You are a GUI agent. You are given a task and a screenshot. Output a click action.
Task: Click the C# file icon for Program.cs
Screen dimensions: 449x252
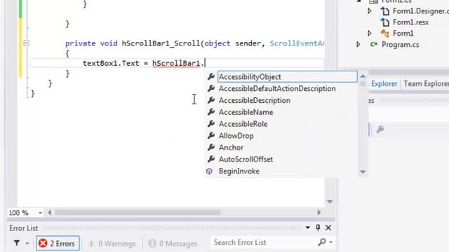(x=374, y=44)
